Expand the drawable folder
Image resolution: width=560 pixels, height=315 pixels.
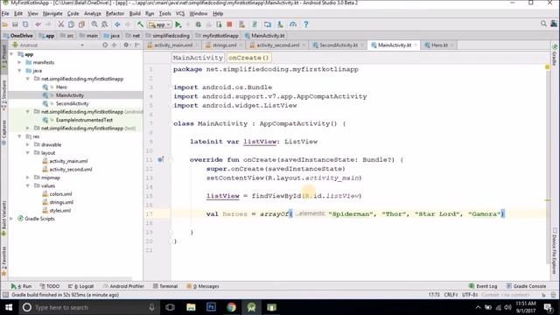28,144
